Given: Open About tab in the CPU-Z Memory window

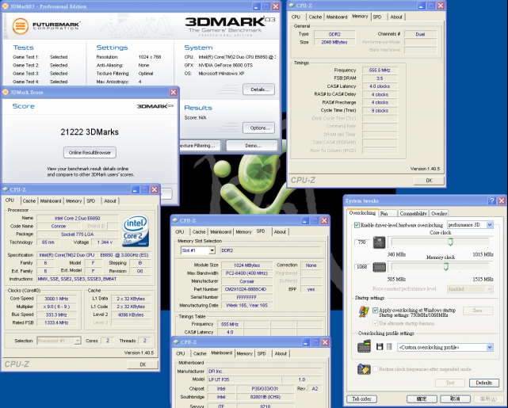Looking at the screenshot, I should point(396,17).
